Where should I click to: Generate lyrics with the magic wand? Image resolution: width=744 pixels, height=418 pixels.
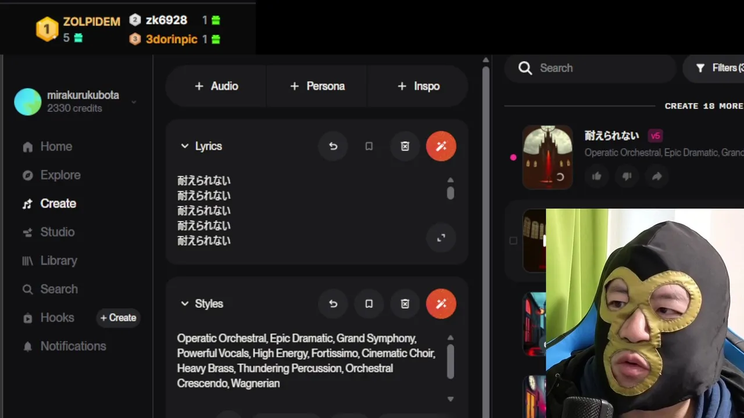(x=441, y=146)
